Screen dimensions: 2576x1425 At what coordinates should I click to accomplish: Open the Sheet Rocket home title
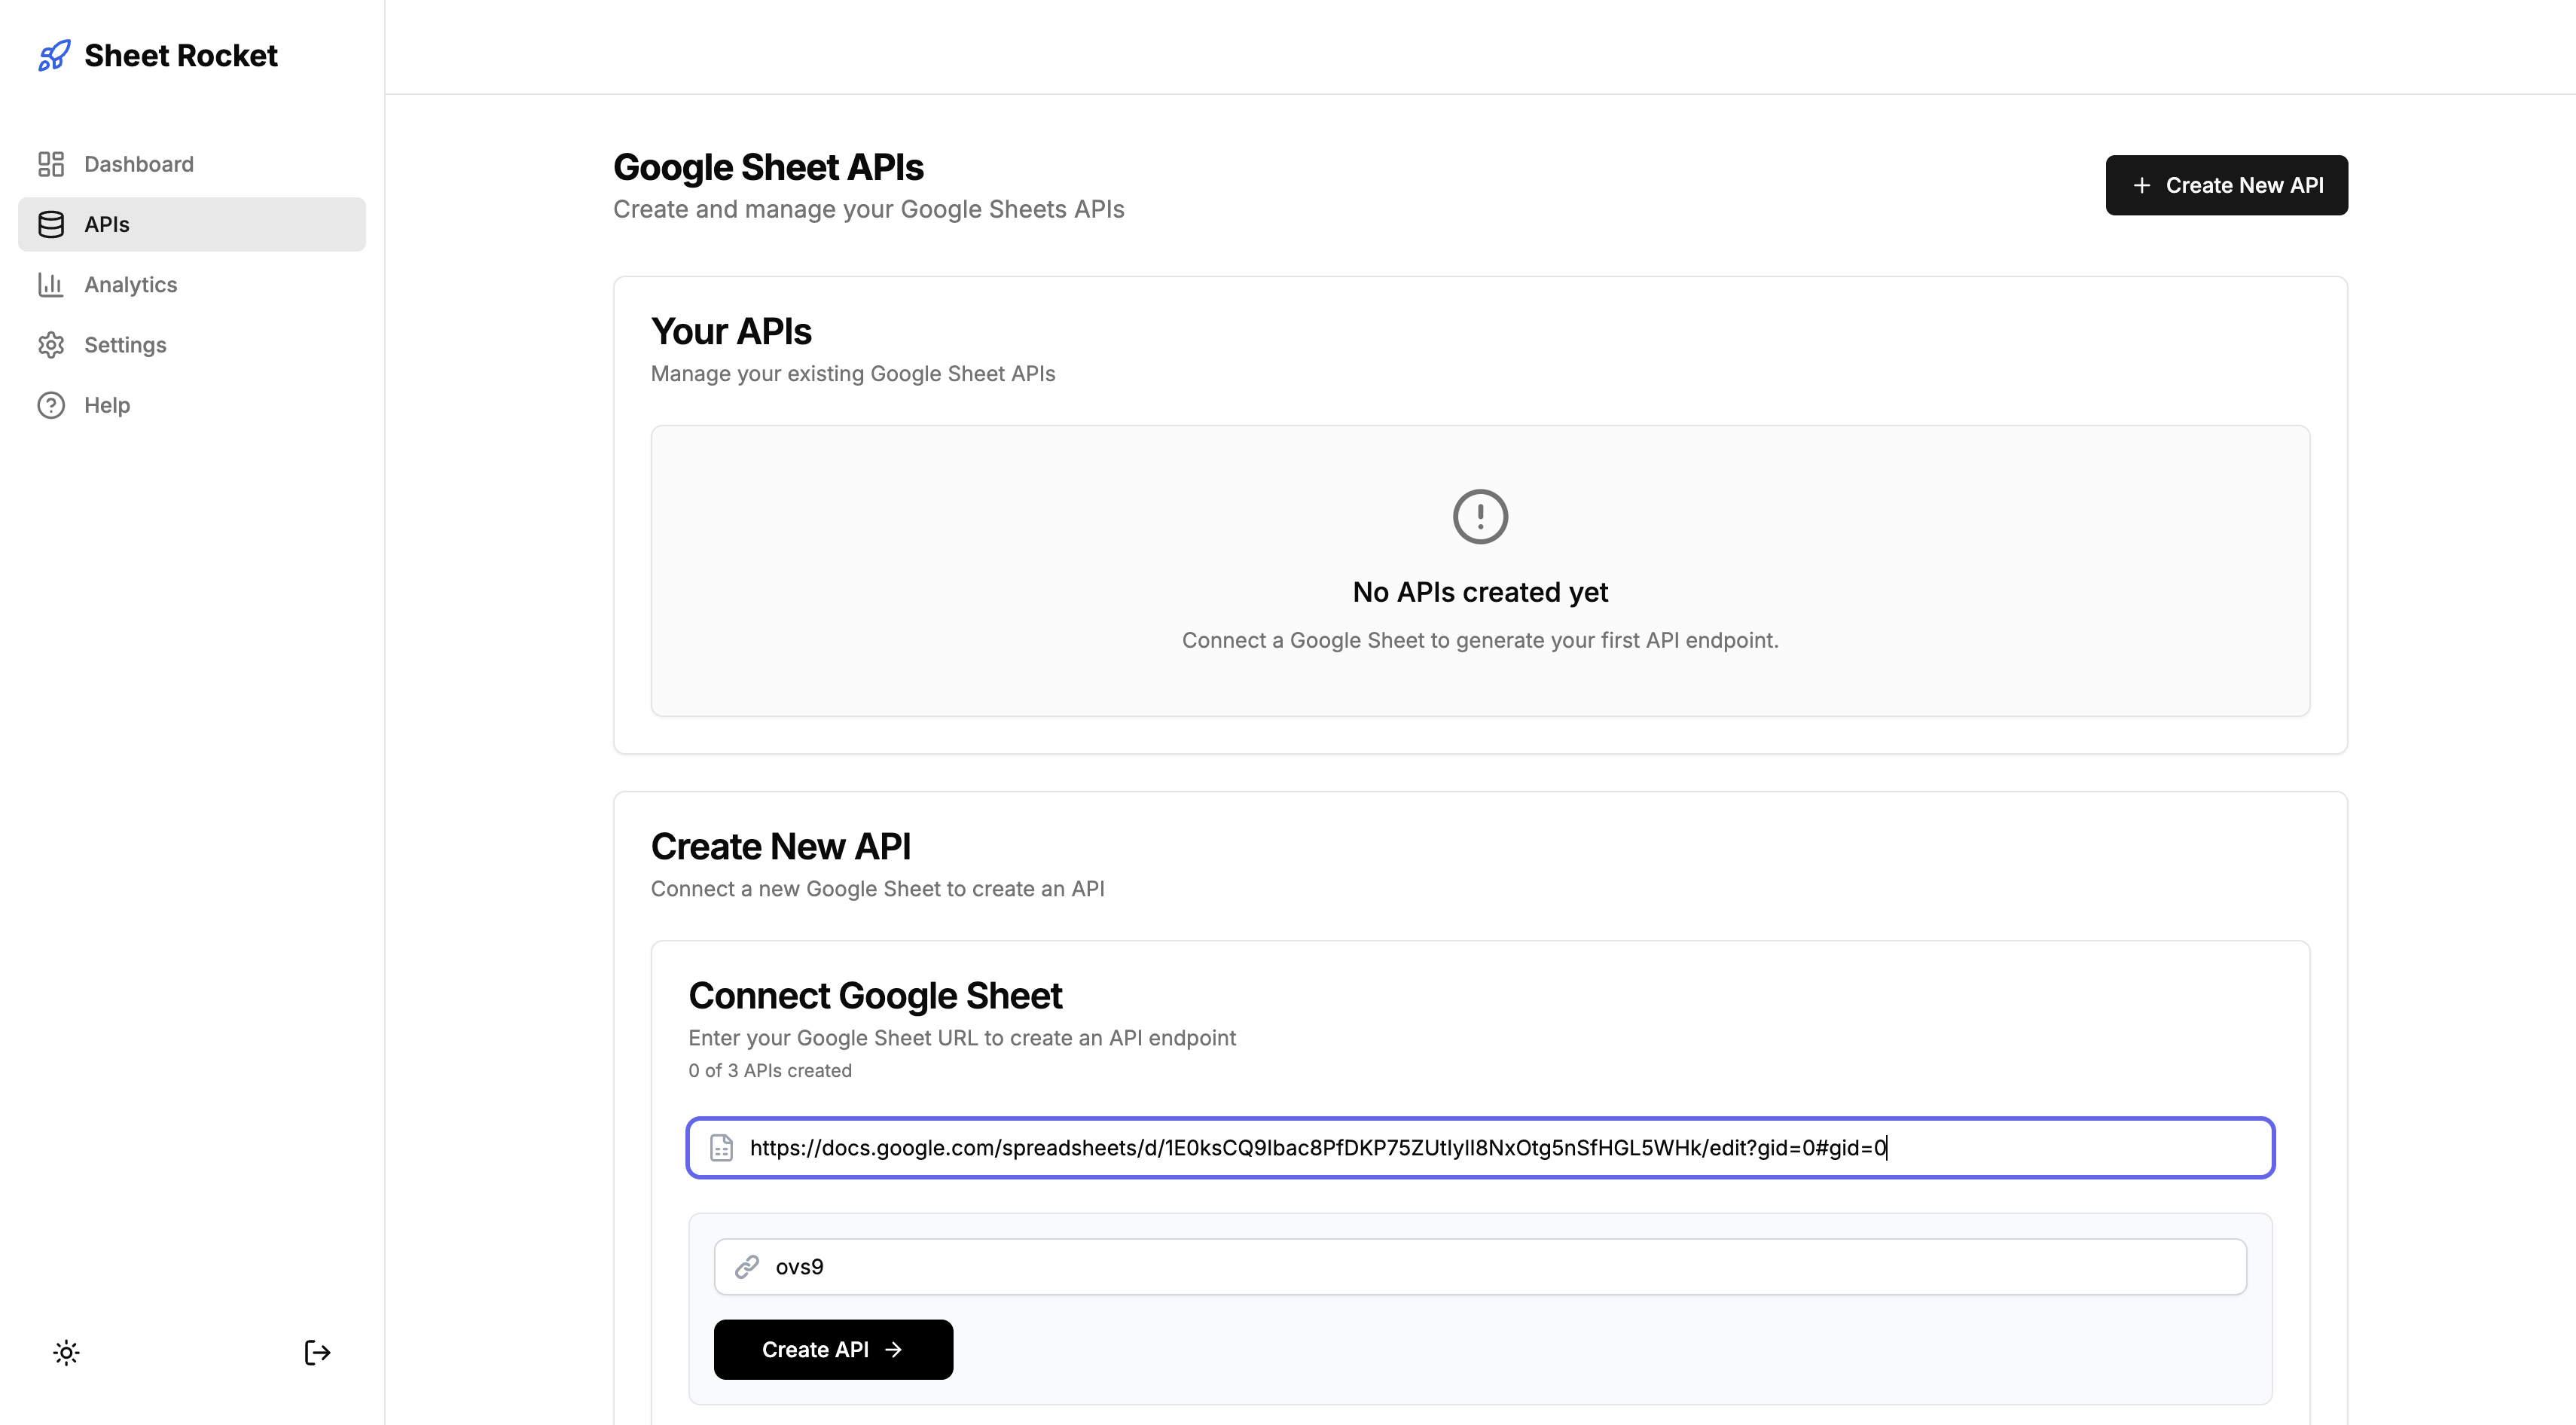pyautogui.click(x=181, y=55)
